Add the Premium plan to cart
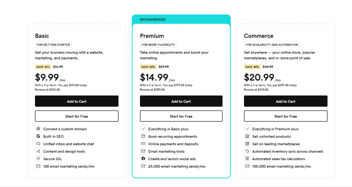 click(x=181, y=101)
